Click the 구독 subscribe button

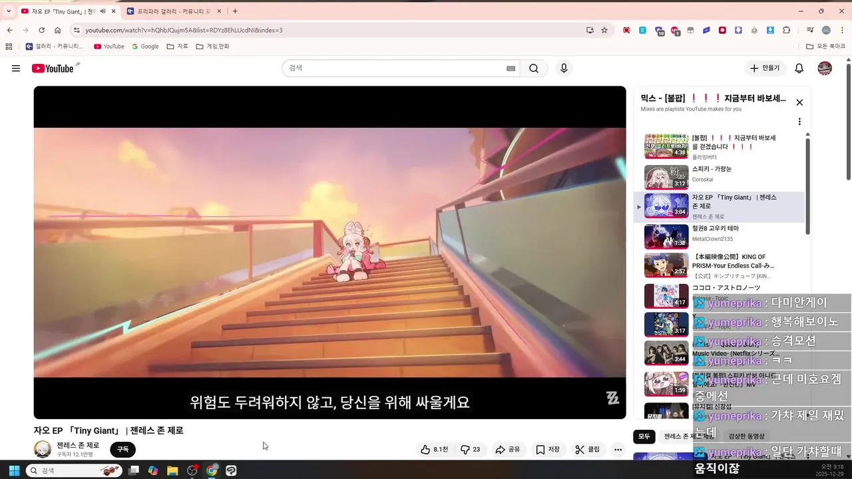(123, 450)
